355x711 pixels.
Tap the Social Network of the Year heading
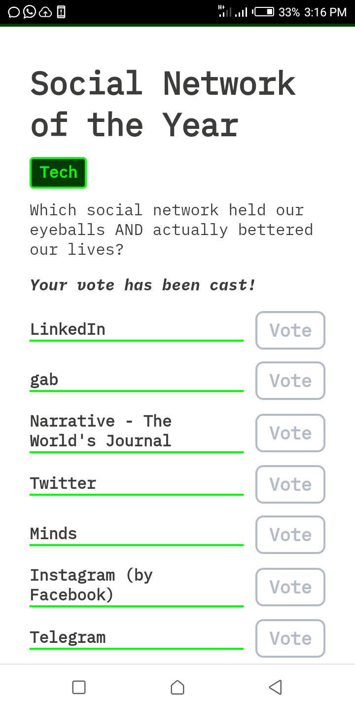(x=163, y=104)
